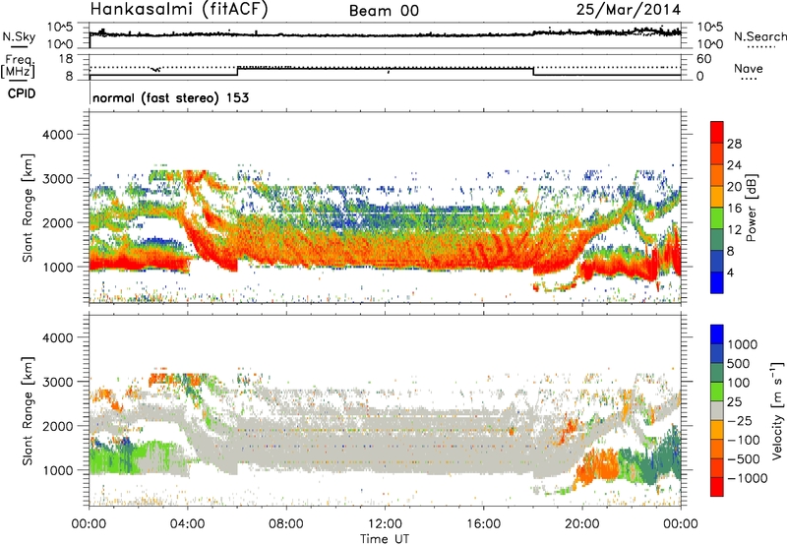Screen dimensions: 787x545
Task: Click the '16:00' time axis label
Action: coord(483,524)
